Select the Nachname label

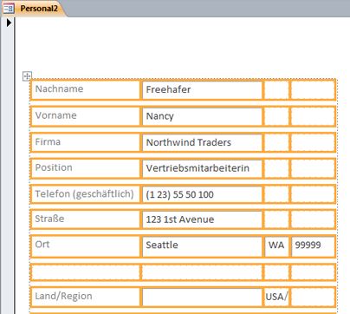pyautogui.click(x=85, y=90)
